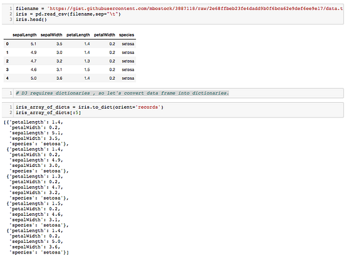The height and width of the screenshot is (256, 346).
Task: Click sepalLength value 5.1 in table
Action: pyautogui.click(x=34, y=44)
